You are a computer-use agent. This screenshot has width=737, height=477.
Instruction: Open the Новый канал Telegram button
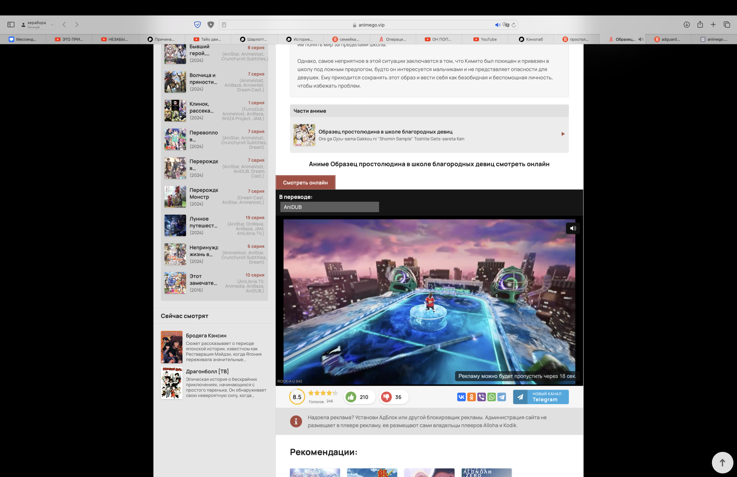541,397
